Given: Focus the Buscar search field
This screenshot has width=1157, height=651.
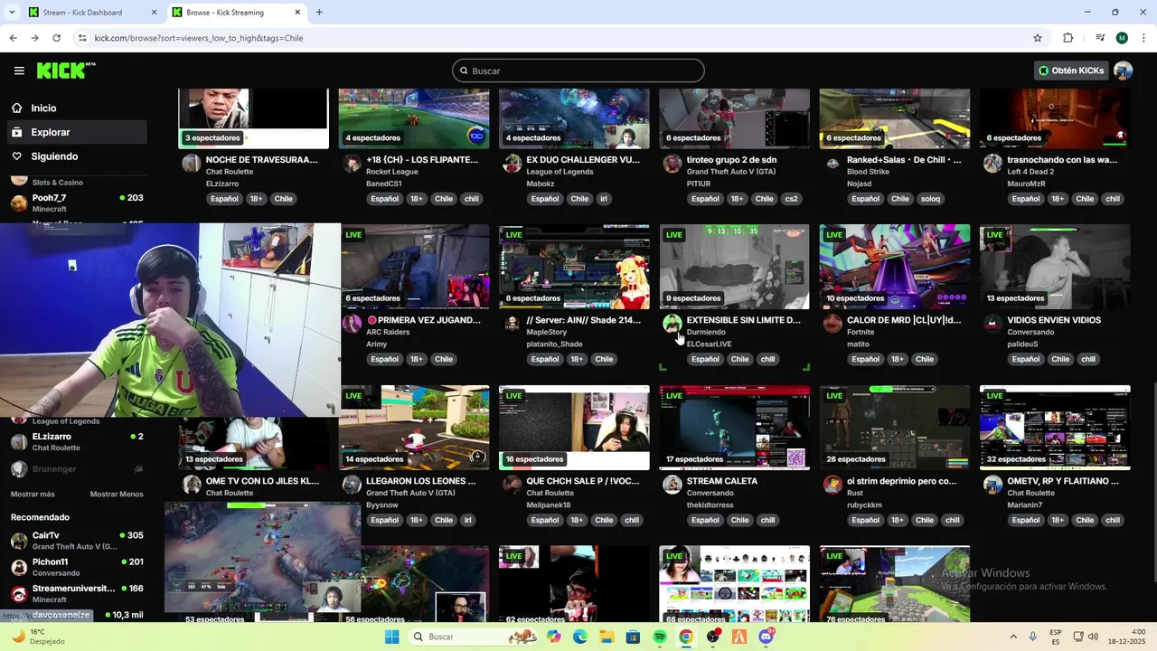Looking at the screenshot, I should pyautogui.click(x=578, y=71).
